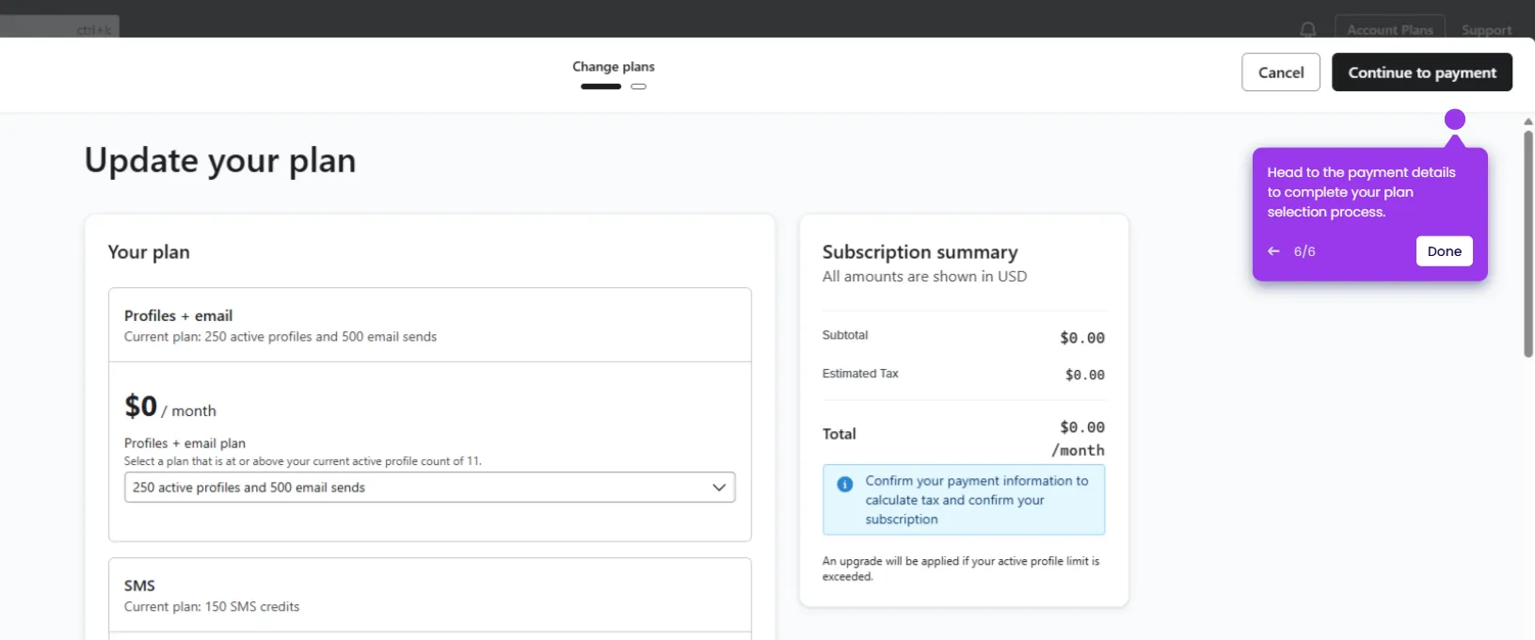Expand the dropdown chevron for active profiles

tap(719, 488)
